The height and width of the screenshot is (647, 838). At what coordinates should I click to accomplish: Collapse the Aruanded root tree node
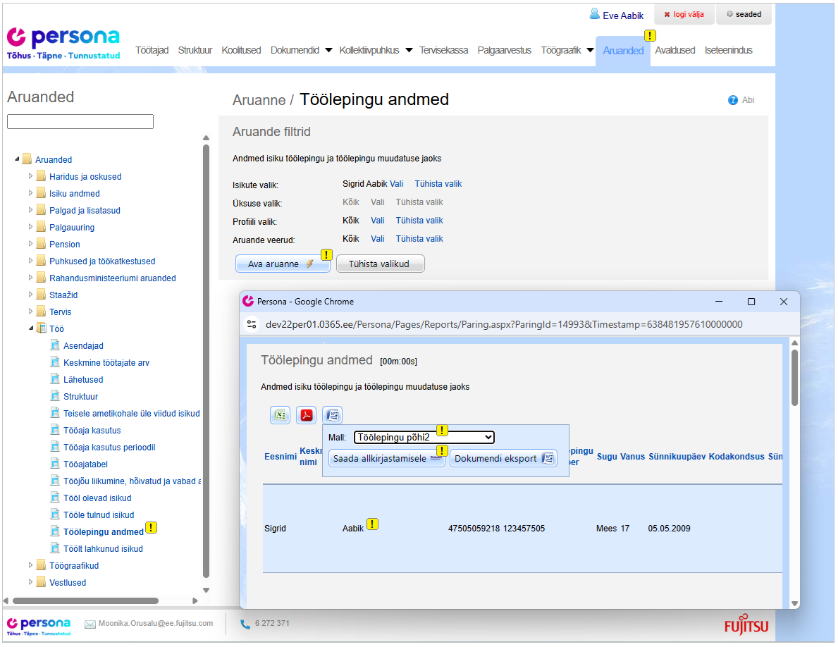coord(17,159)
